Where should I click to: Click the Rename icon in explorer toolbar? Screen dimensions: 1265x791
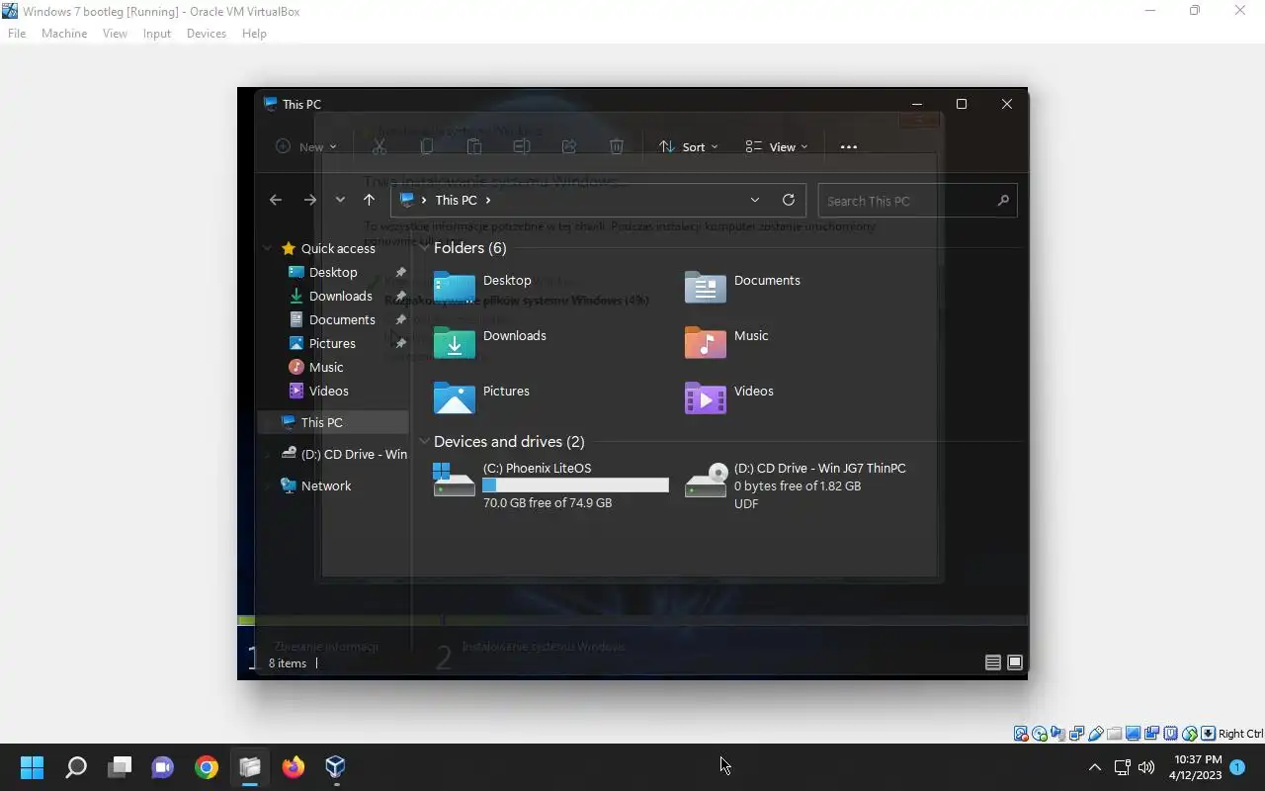(522, 146)
